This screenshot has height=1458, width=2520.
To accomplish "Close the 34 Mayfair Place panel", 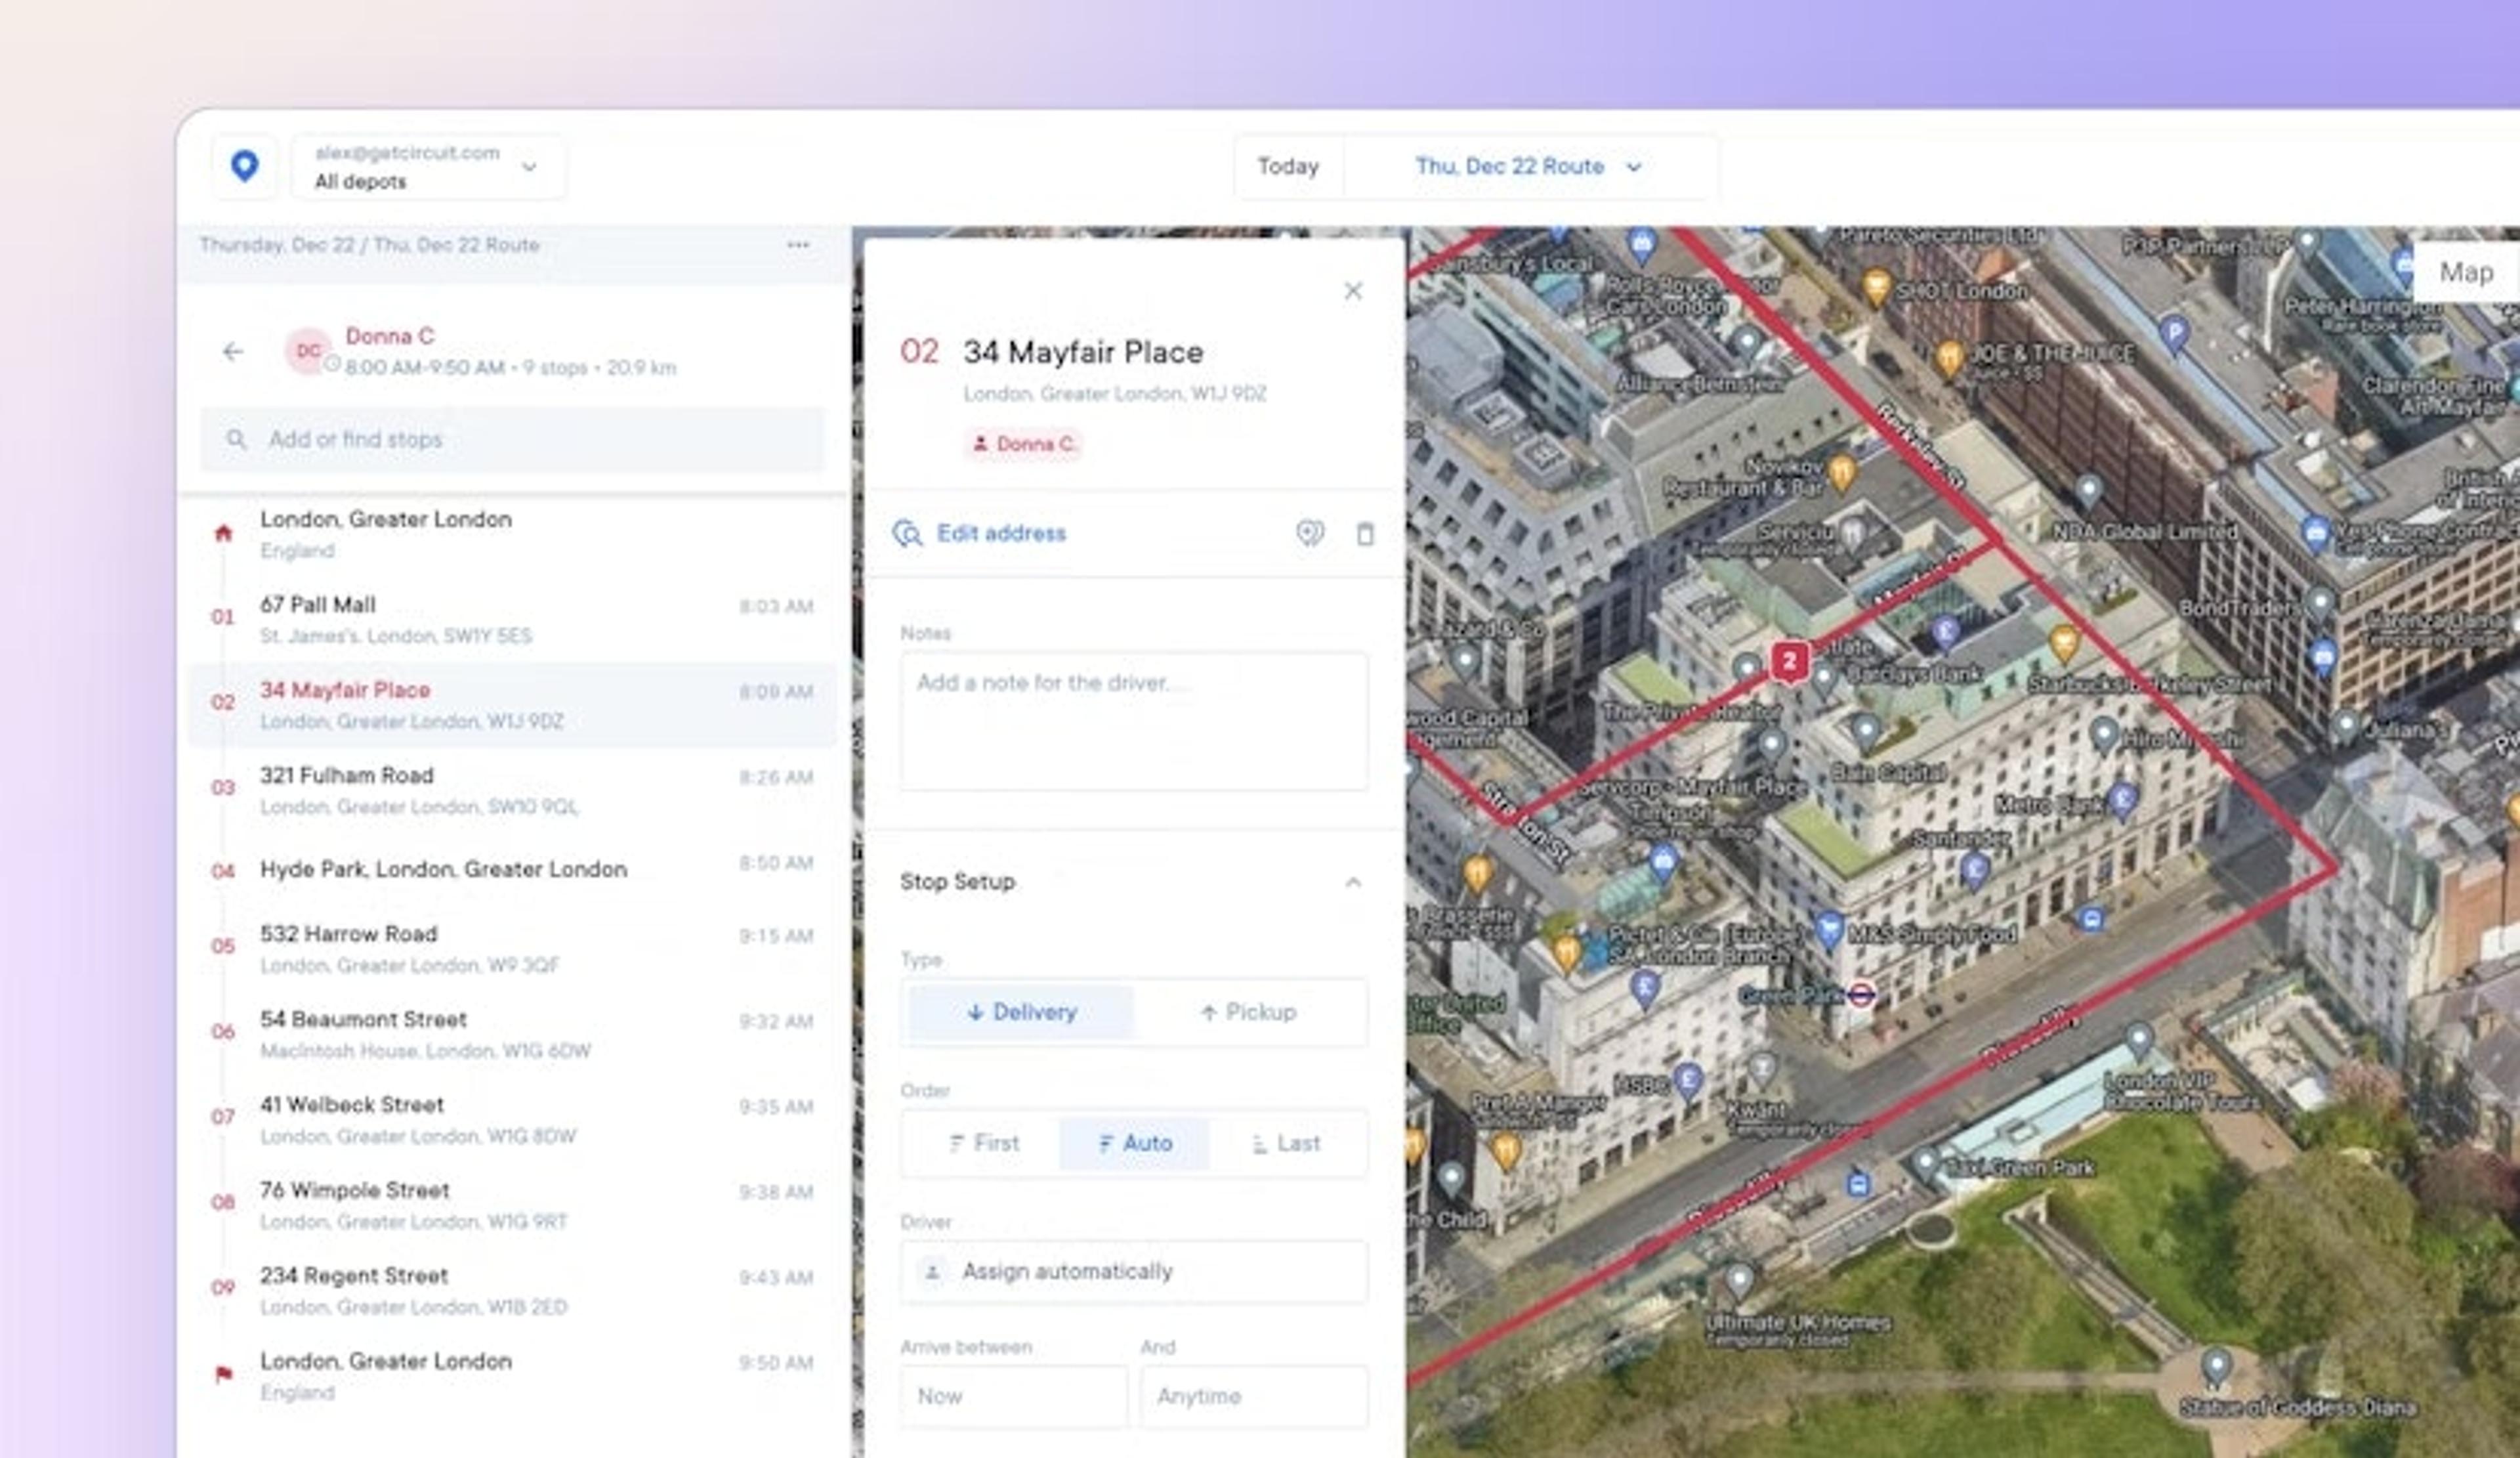I will 1352,291.
